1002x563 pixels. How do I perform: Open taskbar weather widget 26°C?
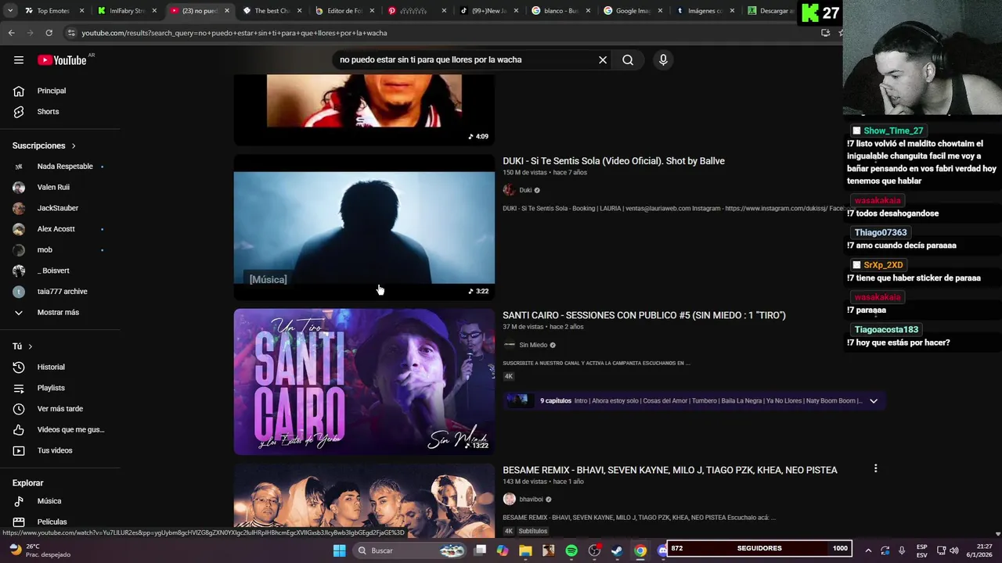39,550
